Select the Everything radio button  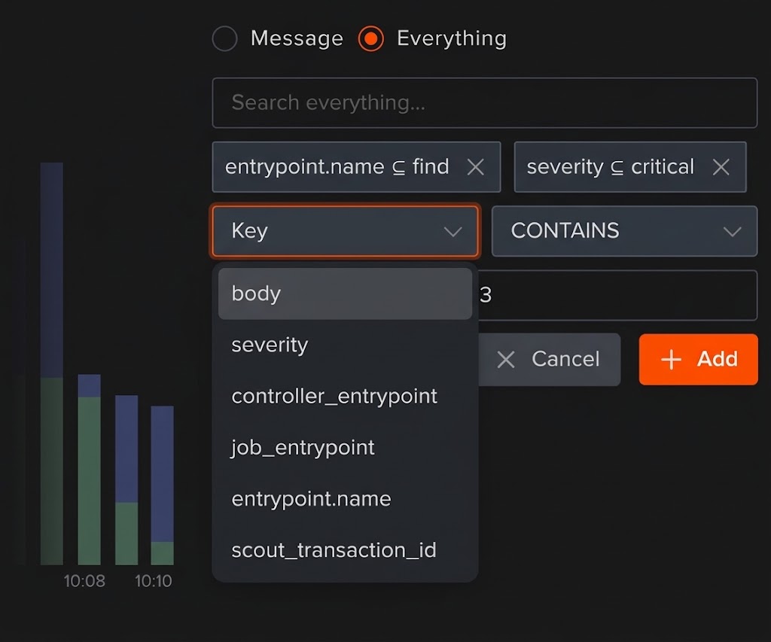(370, 38)
